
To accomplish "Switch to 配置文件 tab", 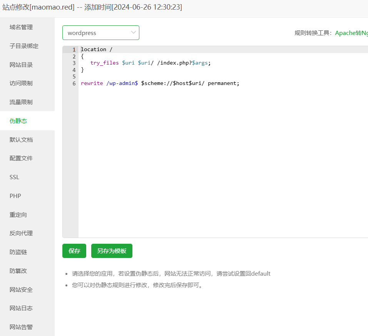I will click(27, 158).
